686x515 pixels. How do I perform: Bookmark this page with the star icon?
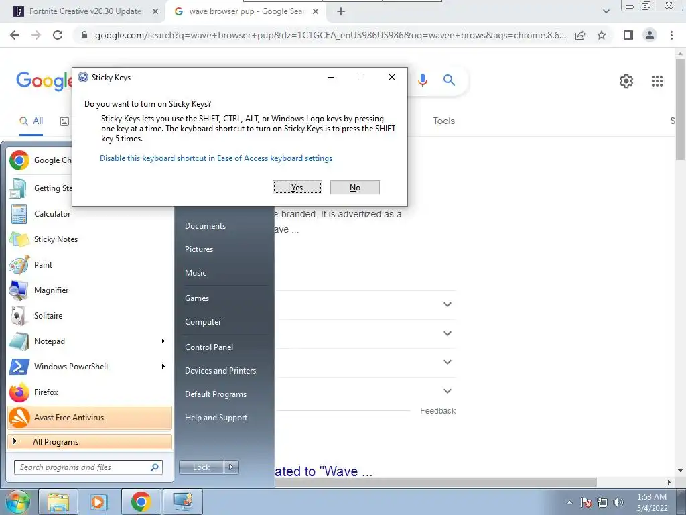tap(602, 35)
